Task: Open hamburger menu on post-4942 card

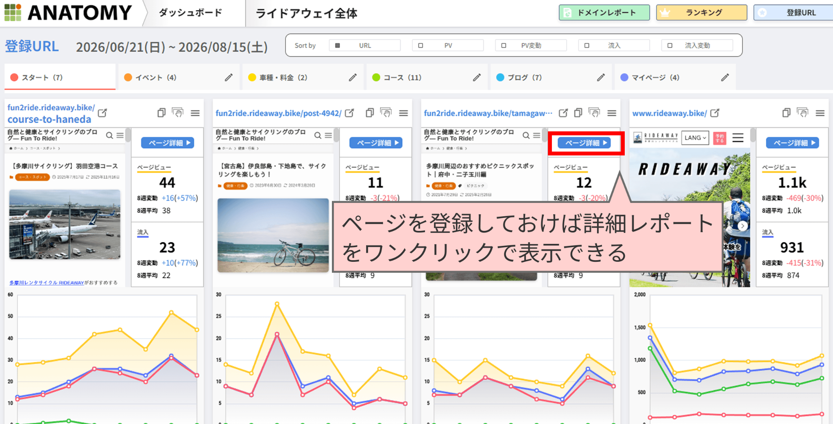Action: pyautogui.click(x=403, y=113)
